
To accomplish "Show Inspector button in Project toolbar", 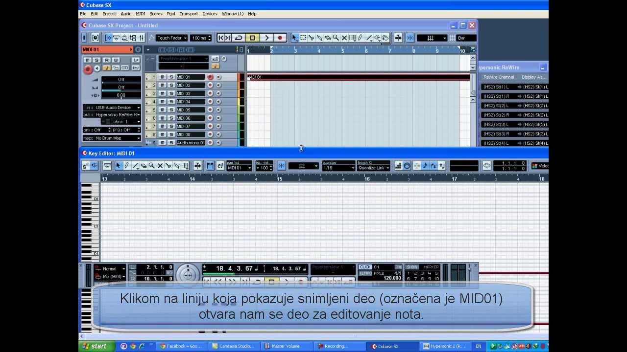I will coord(108,38).
